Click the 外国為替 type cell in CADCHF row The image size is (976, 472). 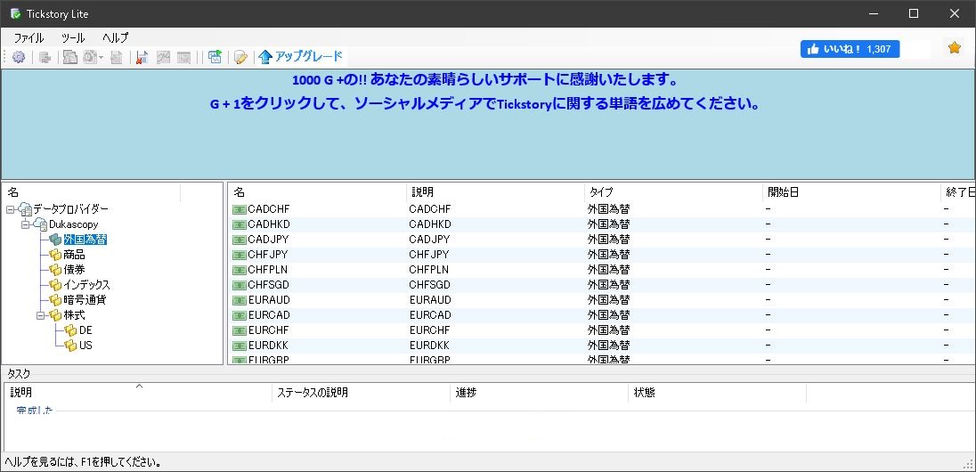pyautogui.click(x=608, y=209)
